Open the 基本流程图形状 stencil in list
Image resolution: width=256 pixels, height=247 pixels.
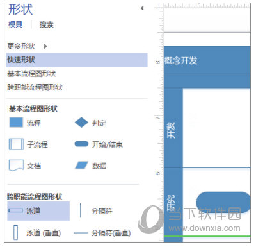pyautogui.click(x=31, y=74)
